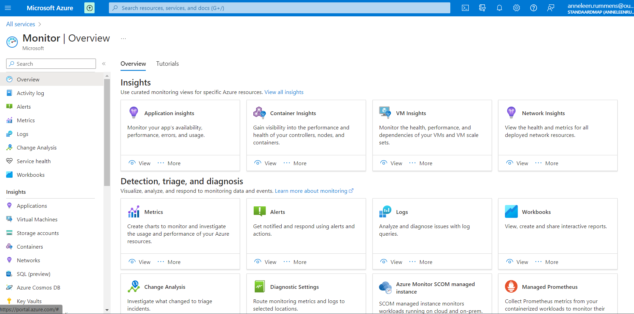Image resolution: width=634 pixels, height=314 pixels.
Task: Click View on Container Insights card
Action: click(265, 163)
